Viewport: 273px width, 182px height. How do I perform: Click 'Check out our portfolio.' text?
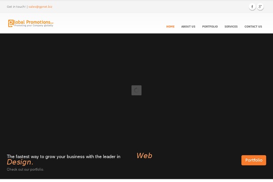click(25, 169)
